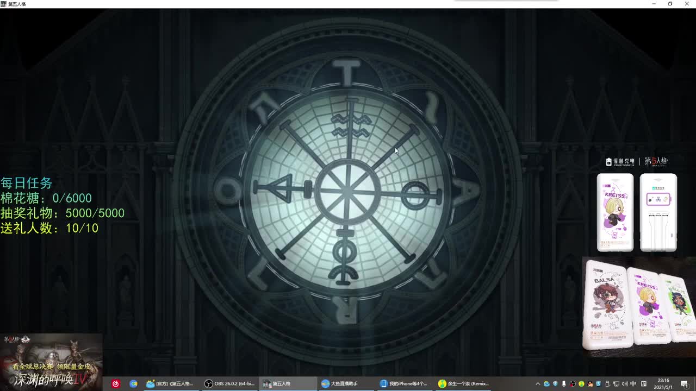Click the blue cloud tray icon
696x391 pixels.
point(546,384)
